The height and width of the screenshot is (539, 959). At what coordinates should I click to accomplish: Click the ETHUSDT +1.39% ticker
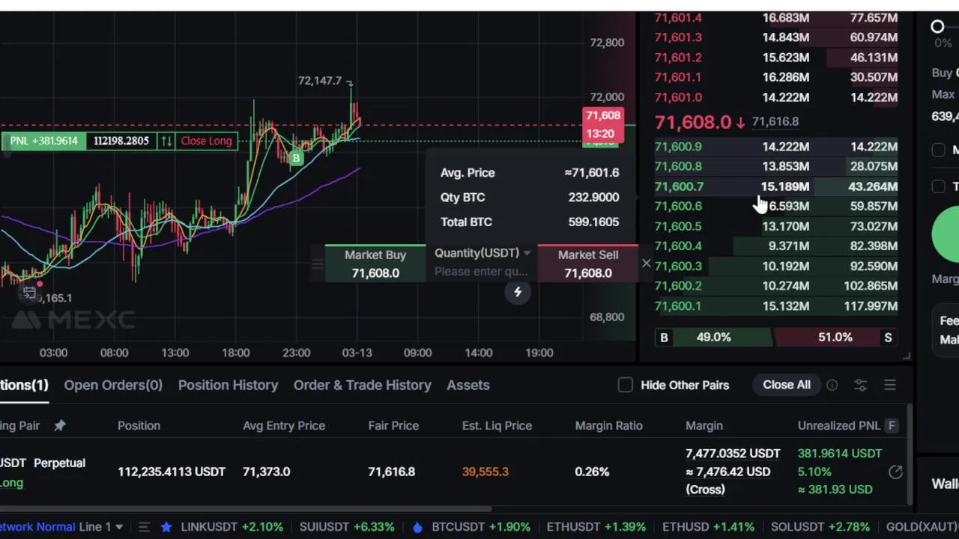596,527
